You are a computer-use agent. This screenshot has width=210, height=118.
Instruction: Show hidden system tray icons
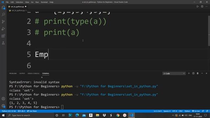173,115
